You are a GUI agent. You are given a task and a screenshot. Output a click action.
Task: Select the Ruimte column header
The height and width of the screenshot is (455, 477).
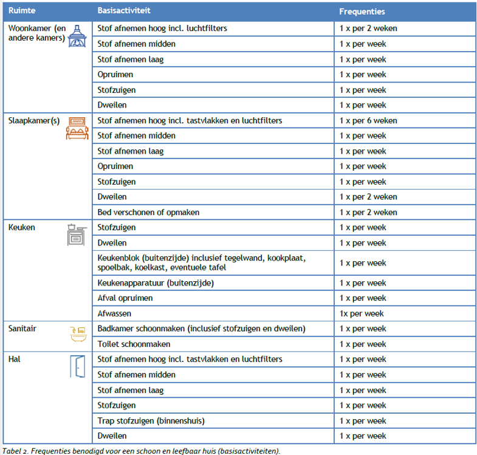point(21,11)
